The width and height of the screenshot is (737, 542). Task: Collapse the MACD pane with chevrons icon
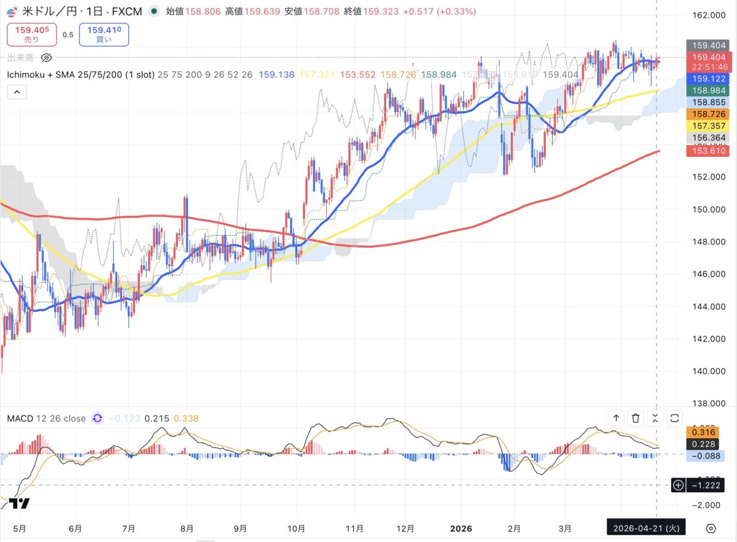click(655, 418)
